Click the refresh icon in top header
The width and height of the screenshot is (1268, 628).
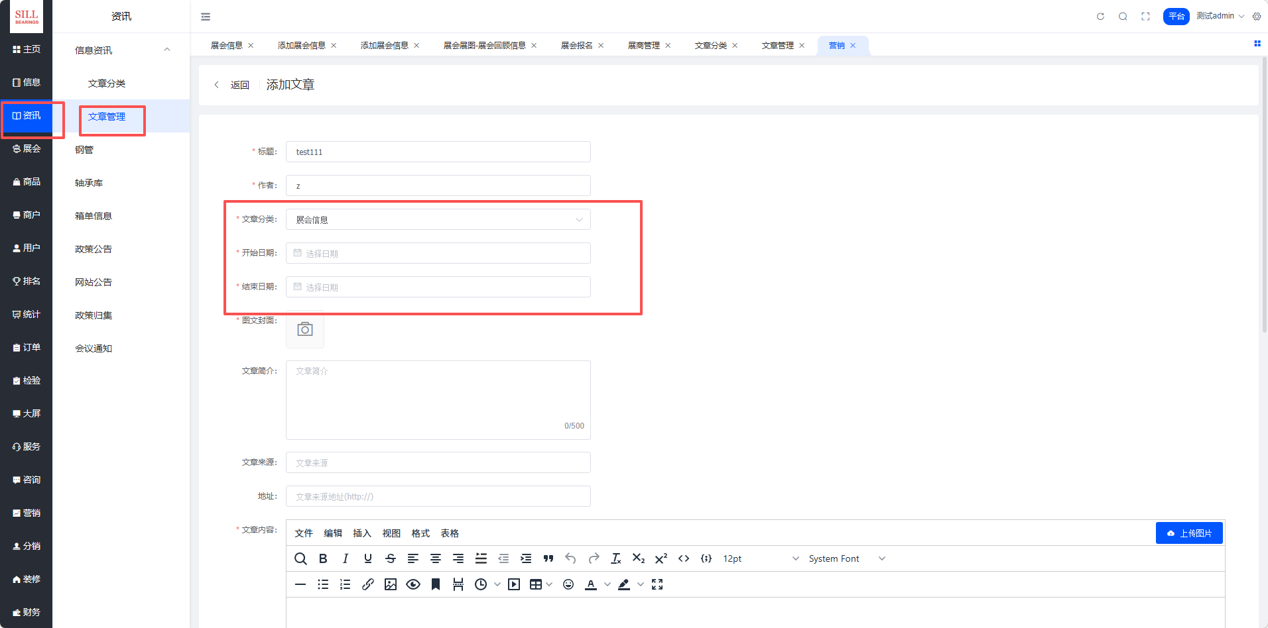pos(1100,17)
